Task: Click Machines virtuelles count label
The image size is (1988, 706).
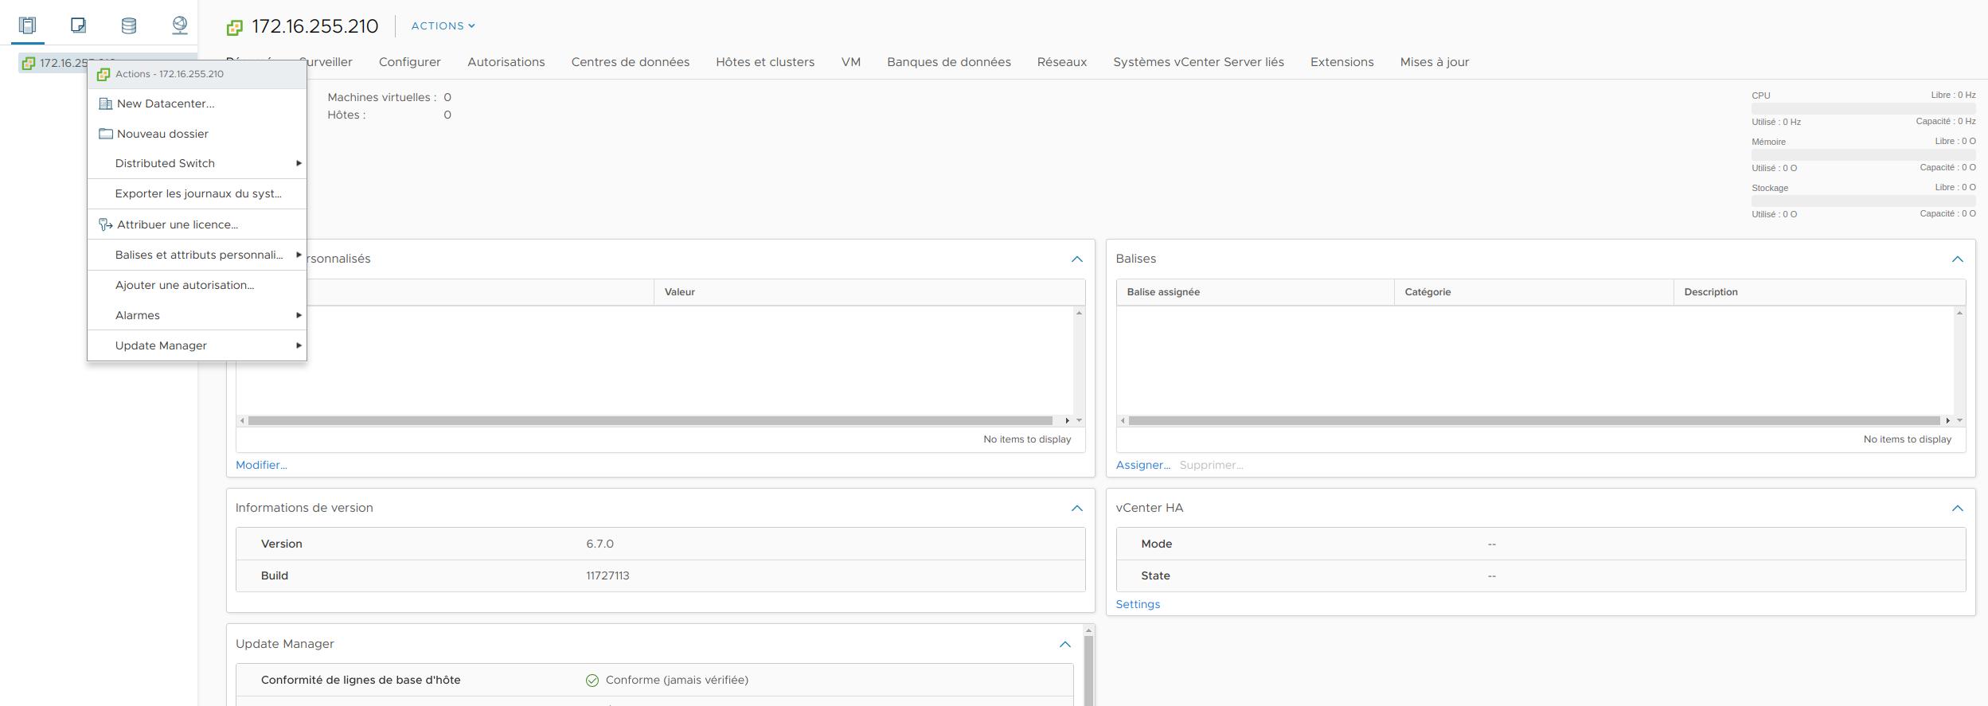Action: click(382, 97)
